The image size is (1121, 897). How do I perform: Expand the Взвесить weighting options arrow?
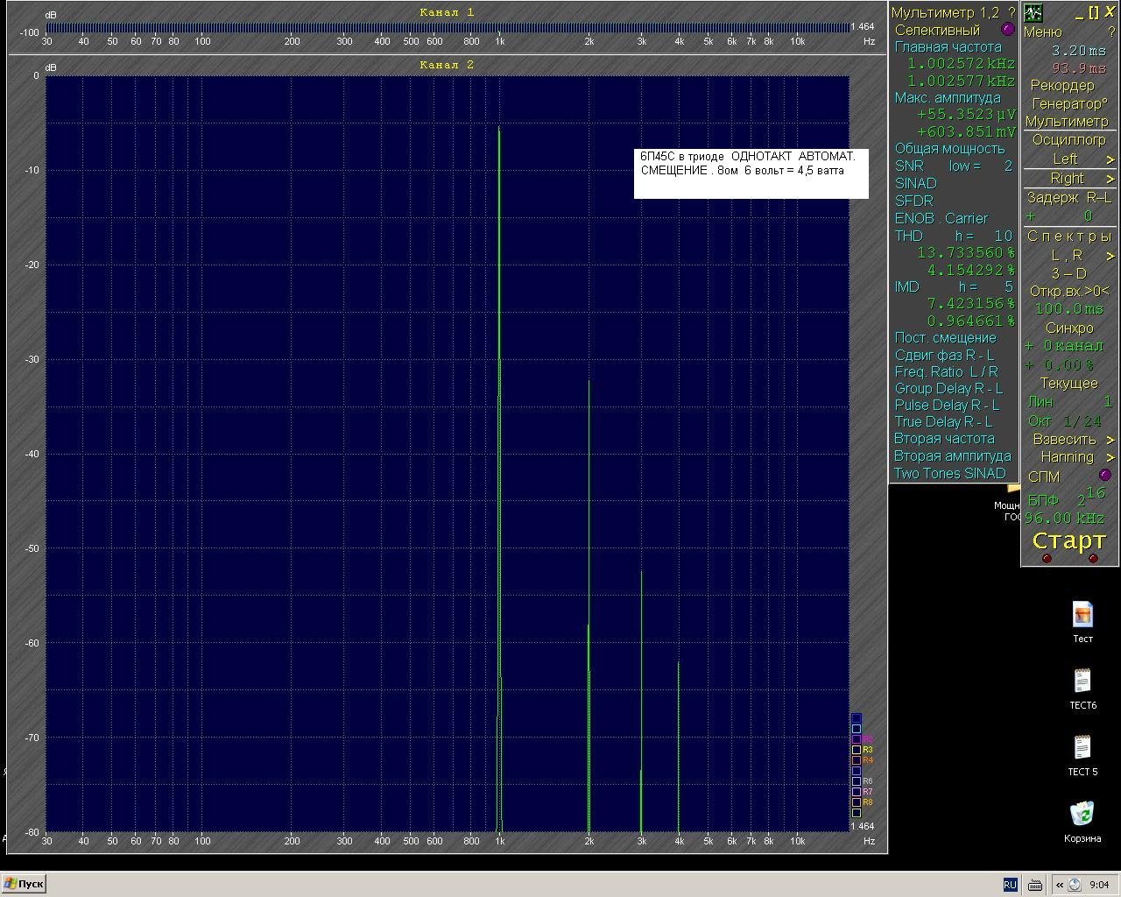[1110, 440]
